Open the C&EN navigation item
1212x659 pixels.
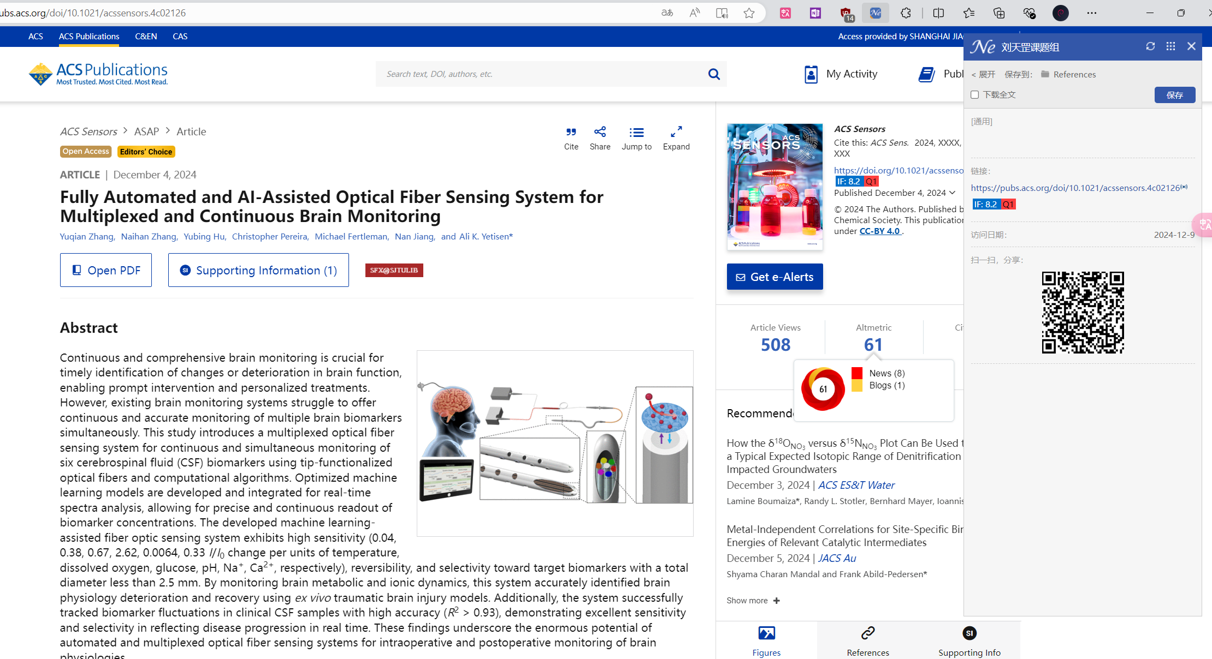tap(146, 37)
